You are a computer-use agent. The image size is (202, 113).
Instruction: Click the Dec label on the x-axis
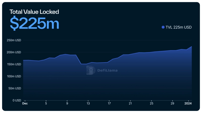point(25,103)
